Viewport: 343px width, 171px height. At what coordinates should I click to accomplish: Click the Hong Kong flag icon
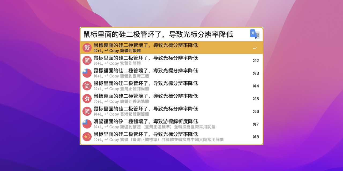[x=87, y=99]
